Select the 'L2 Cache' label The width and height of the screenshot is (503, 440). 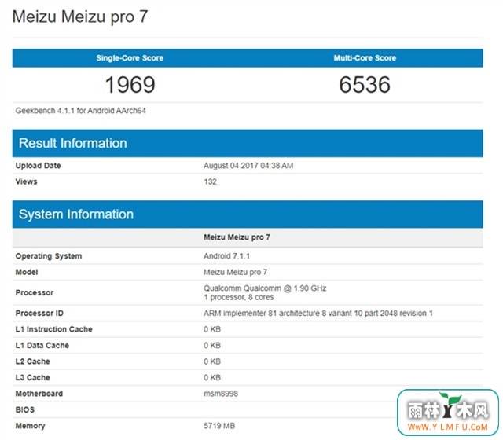pyautogui.click(x=32, y=361)
